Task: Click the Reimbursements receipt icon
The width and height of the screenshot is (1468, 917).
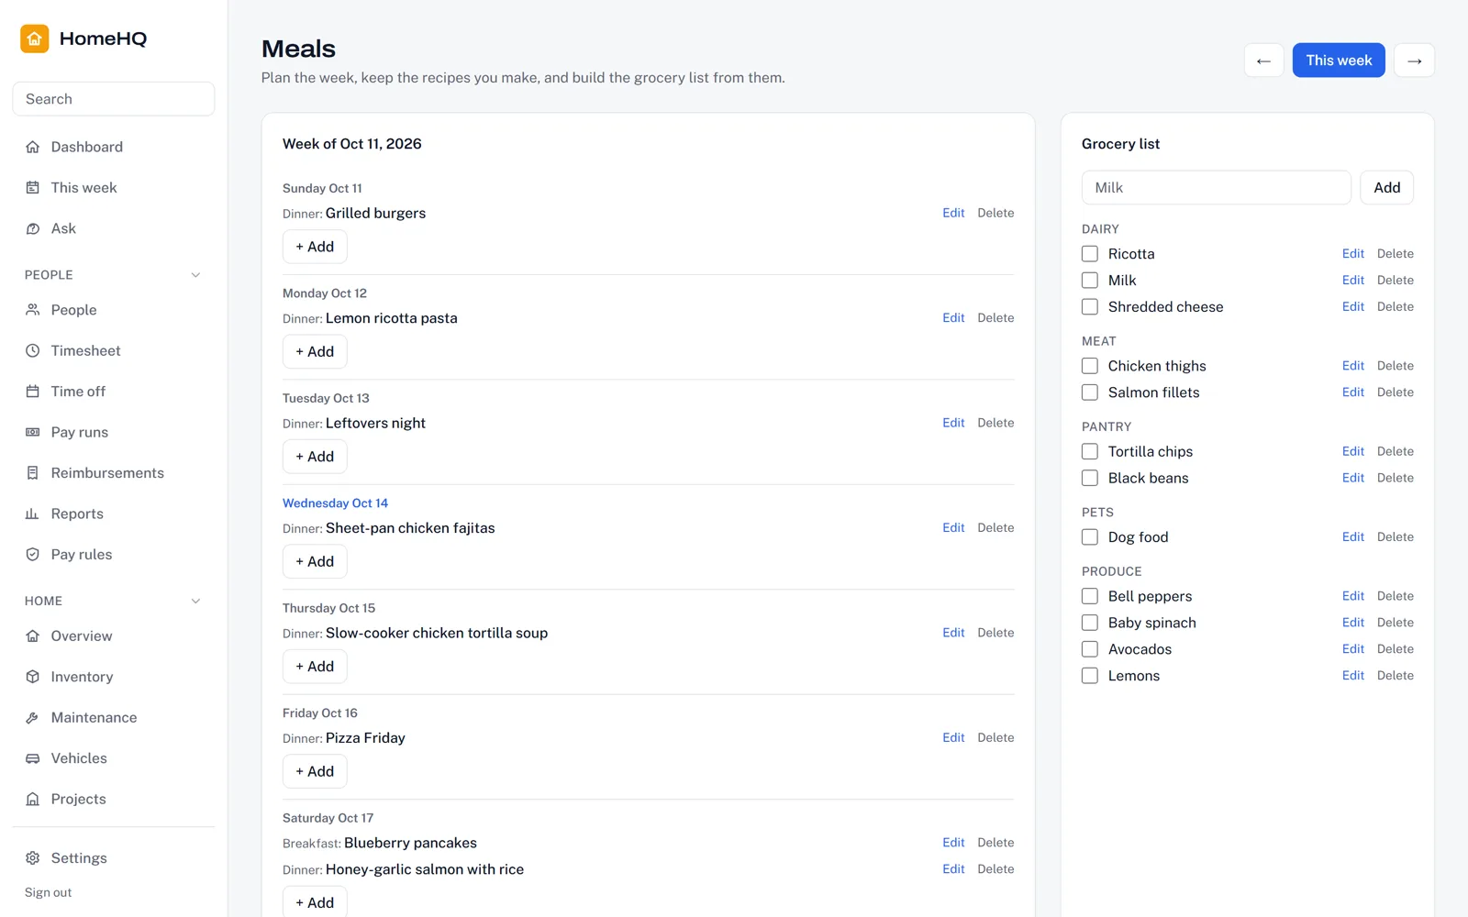Action: pyautogui.click(x=33, y=473)
